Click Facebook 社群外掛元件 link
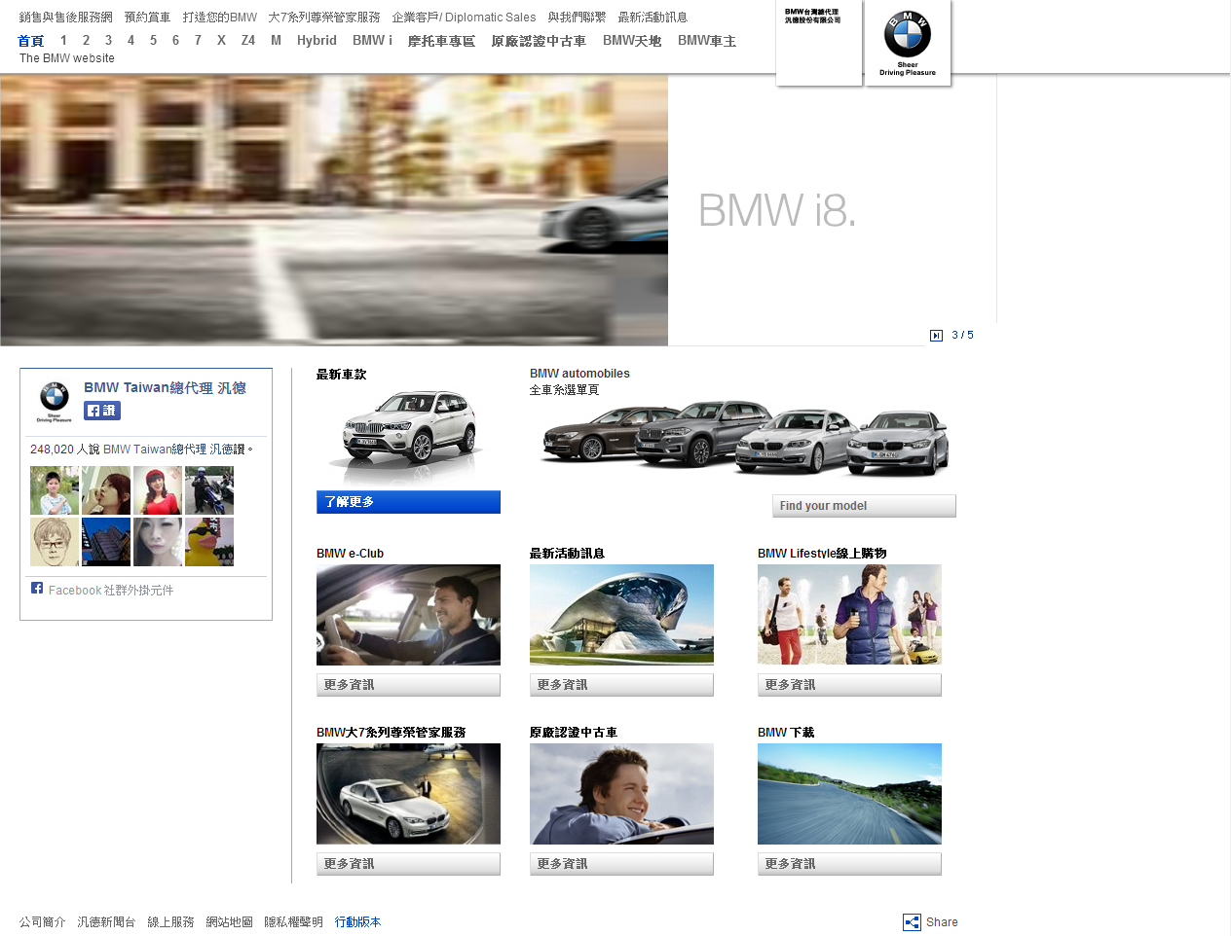The image size is (1231, 936). 111,591
